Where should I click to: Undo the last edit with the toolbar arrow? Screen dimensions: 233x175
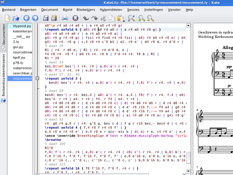click(86, 18)
